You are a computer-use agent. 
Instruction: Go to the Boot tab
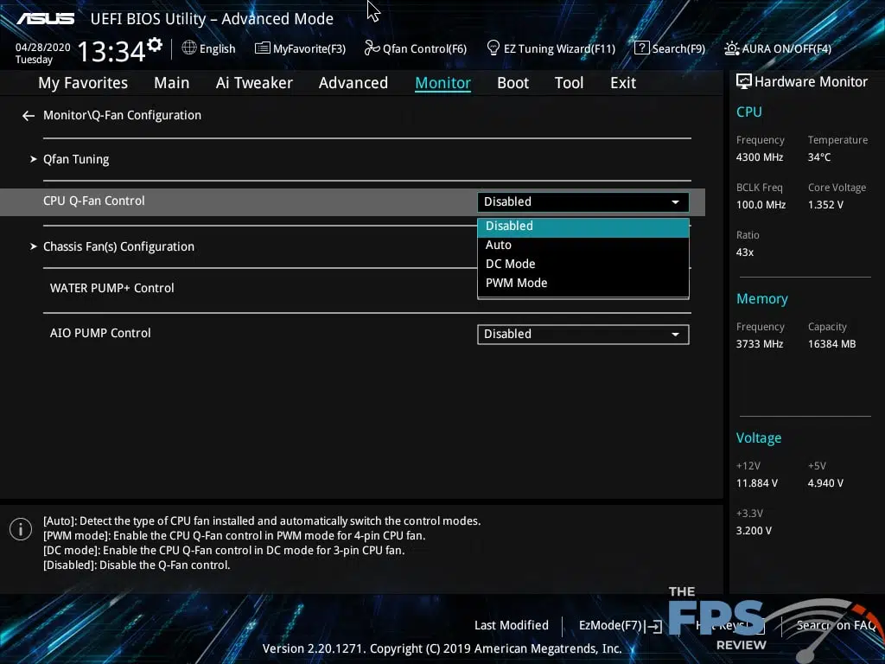point(513,83)
